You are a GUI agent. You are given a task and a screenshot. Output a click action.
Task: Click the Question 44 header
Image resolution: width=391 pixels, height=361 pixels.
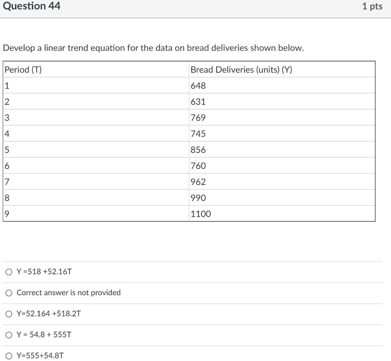click(32, 6)
